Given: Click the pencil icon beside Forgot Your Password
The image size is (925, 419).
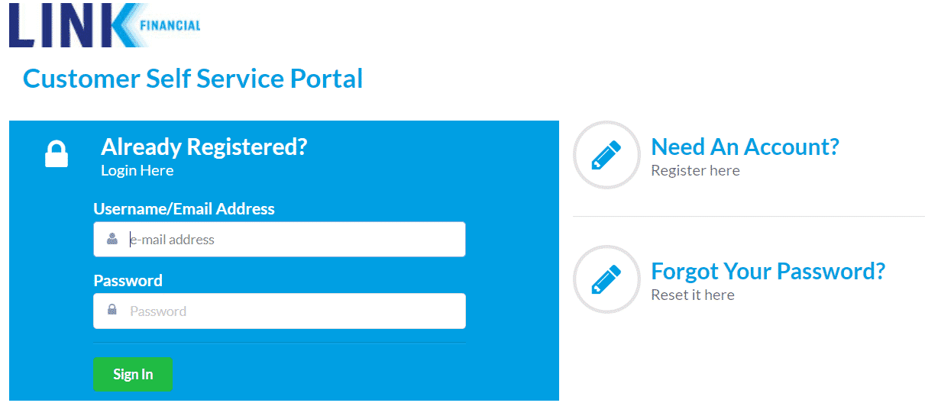Looking at the screenshot, I should 606,279.
